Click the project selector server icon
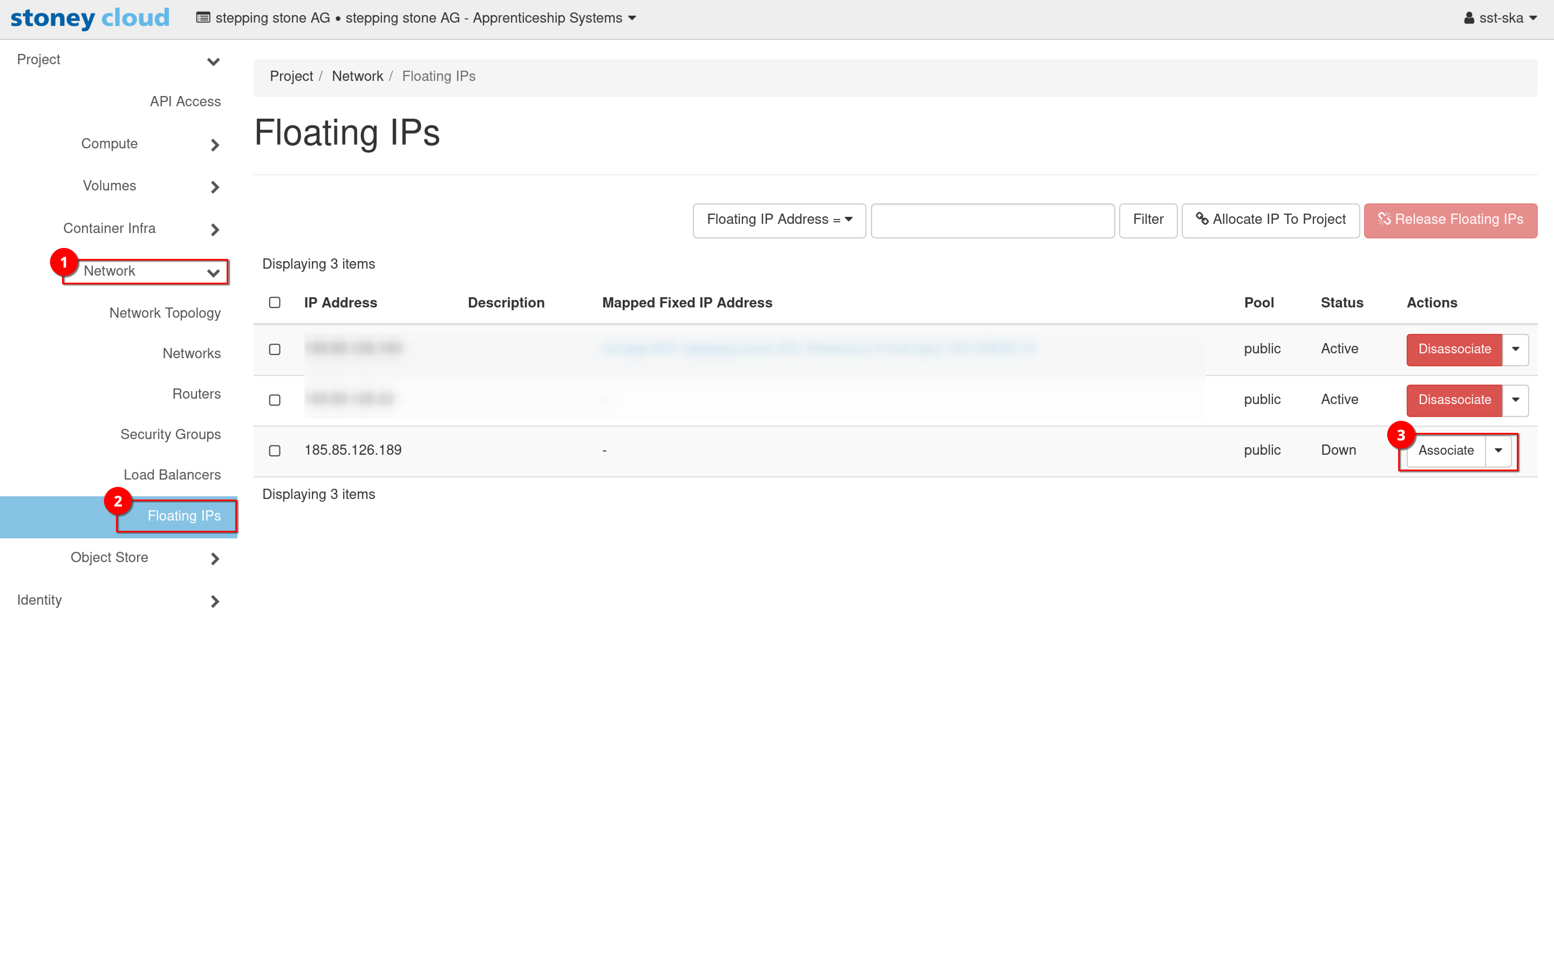 (x=203, y=18)
